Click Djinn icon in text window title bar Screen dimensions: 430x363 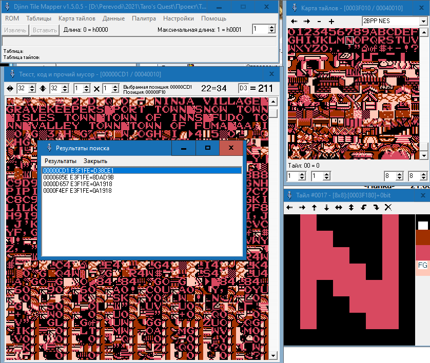pos(12,74)
